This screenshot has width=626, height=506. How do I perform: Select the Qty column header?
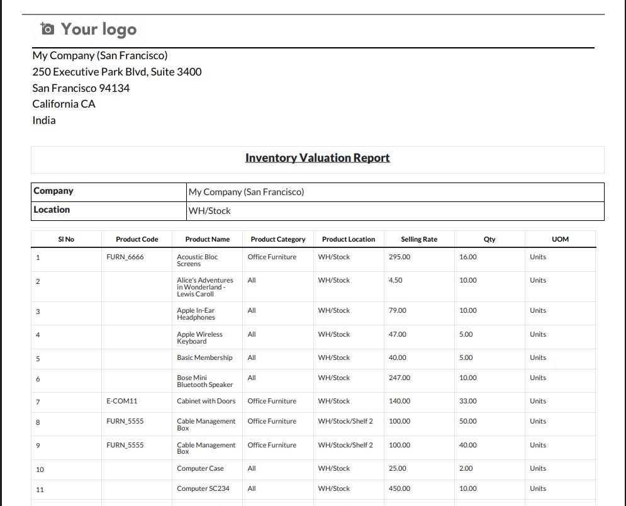click(489, 239)
